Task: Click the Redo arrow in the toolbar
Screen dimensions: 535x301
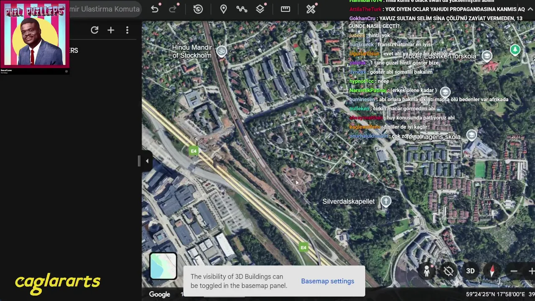Action: pos(173,9)
